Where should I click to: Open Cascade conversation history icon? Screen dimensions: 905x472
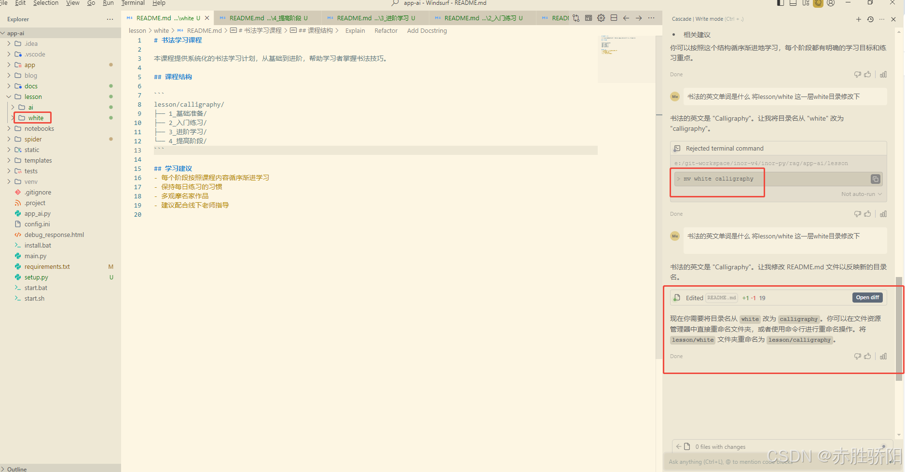(870, 19)
